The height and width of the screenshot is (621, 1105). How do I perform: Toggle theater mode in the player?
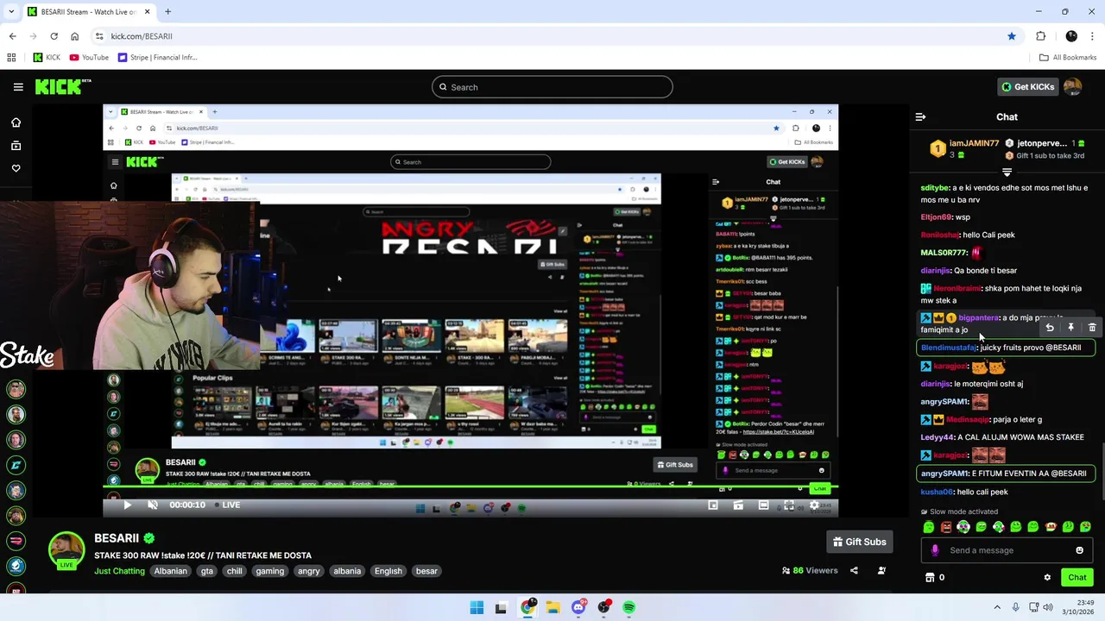point(763,505)
